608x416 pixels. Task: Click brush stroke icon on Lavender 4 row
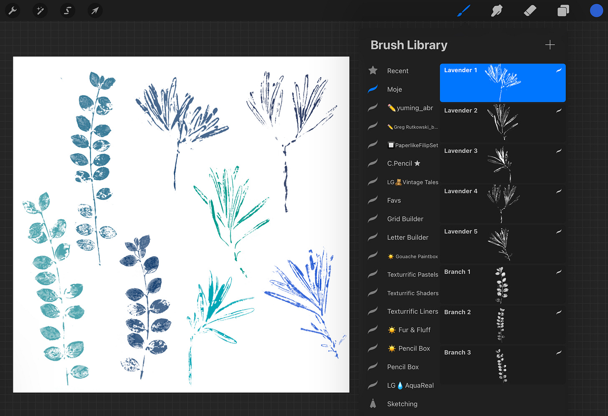559,191
